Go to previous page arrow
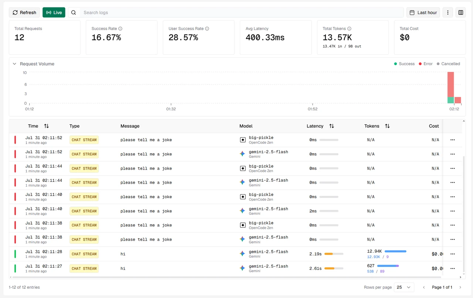The image size is (473, 298). (x=424, y=287)
